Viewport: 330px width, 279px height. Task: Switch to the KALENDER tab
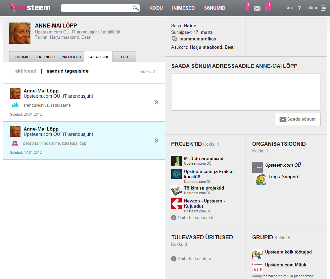pyautogui.click(x=45, y=57)
